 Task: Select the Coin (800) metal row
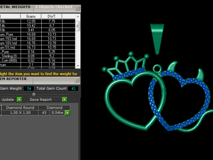pos(37,60)
